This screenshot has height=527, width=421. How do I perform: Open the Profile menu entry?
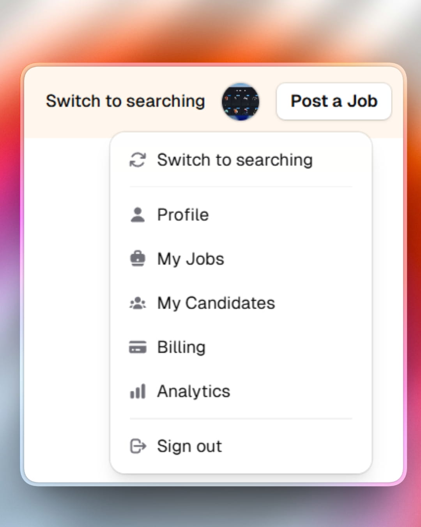click(x=183, y=214)
